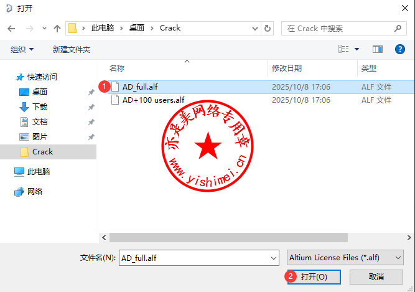Image resolution: width=415 pixels, height=292 pixels.
Task: Toggle the preview pane icon
Action: 377,49
